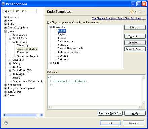
Task: Expand the Ant tree node
Action: pos(5,21)
